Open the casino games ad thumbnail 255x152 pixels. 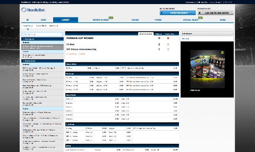coord(208,69)
